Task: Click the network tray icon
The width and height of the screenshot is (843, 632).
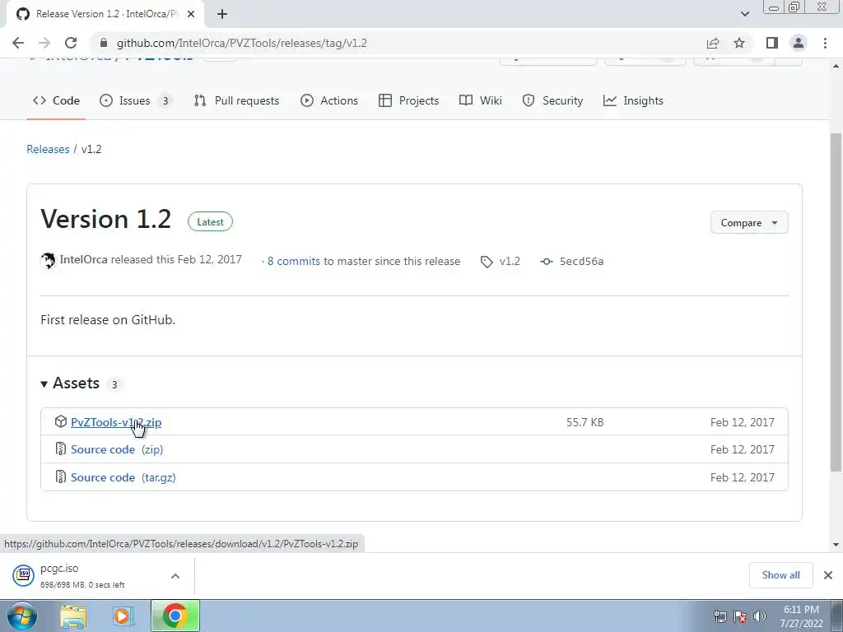Action: click(x=720, y=616)
